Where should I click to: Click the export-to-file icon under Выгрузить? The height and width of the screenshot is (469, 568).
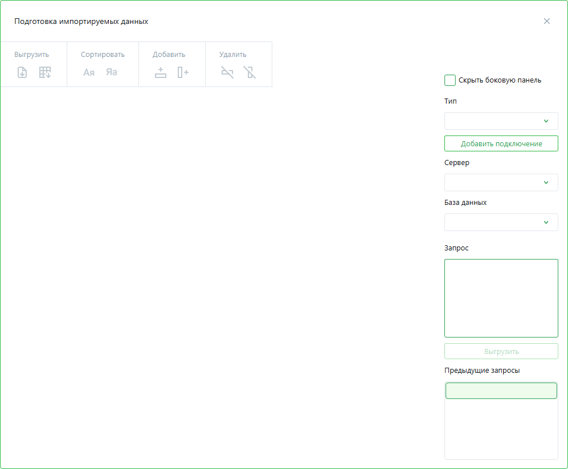tap(22, 72)
